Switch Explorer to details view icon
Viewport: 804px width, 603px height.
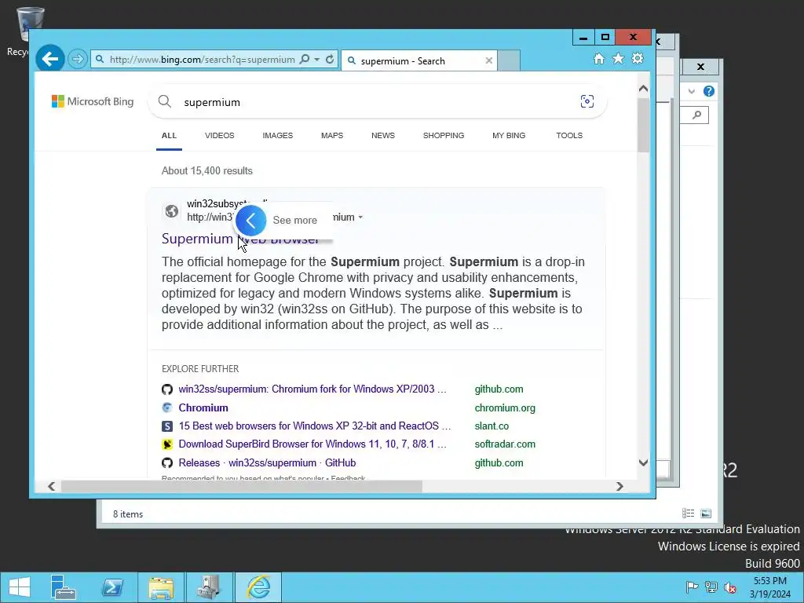tap(688, 513)
